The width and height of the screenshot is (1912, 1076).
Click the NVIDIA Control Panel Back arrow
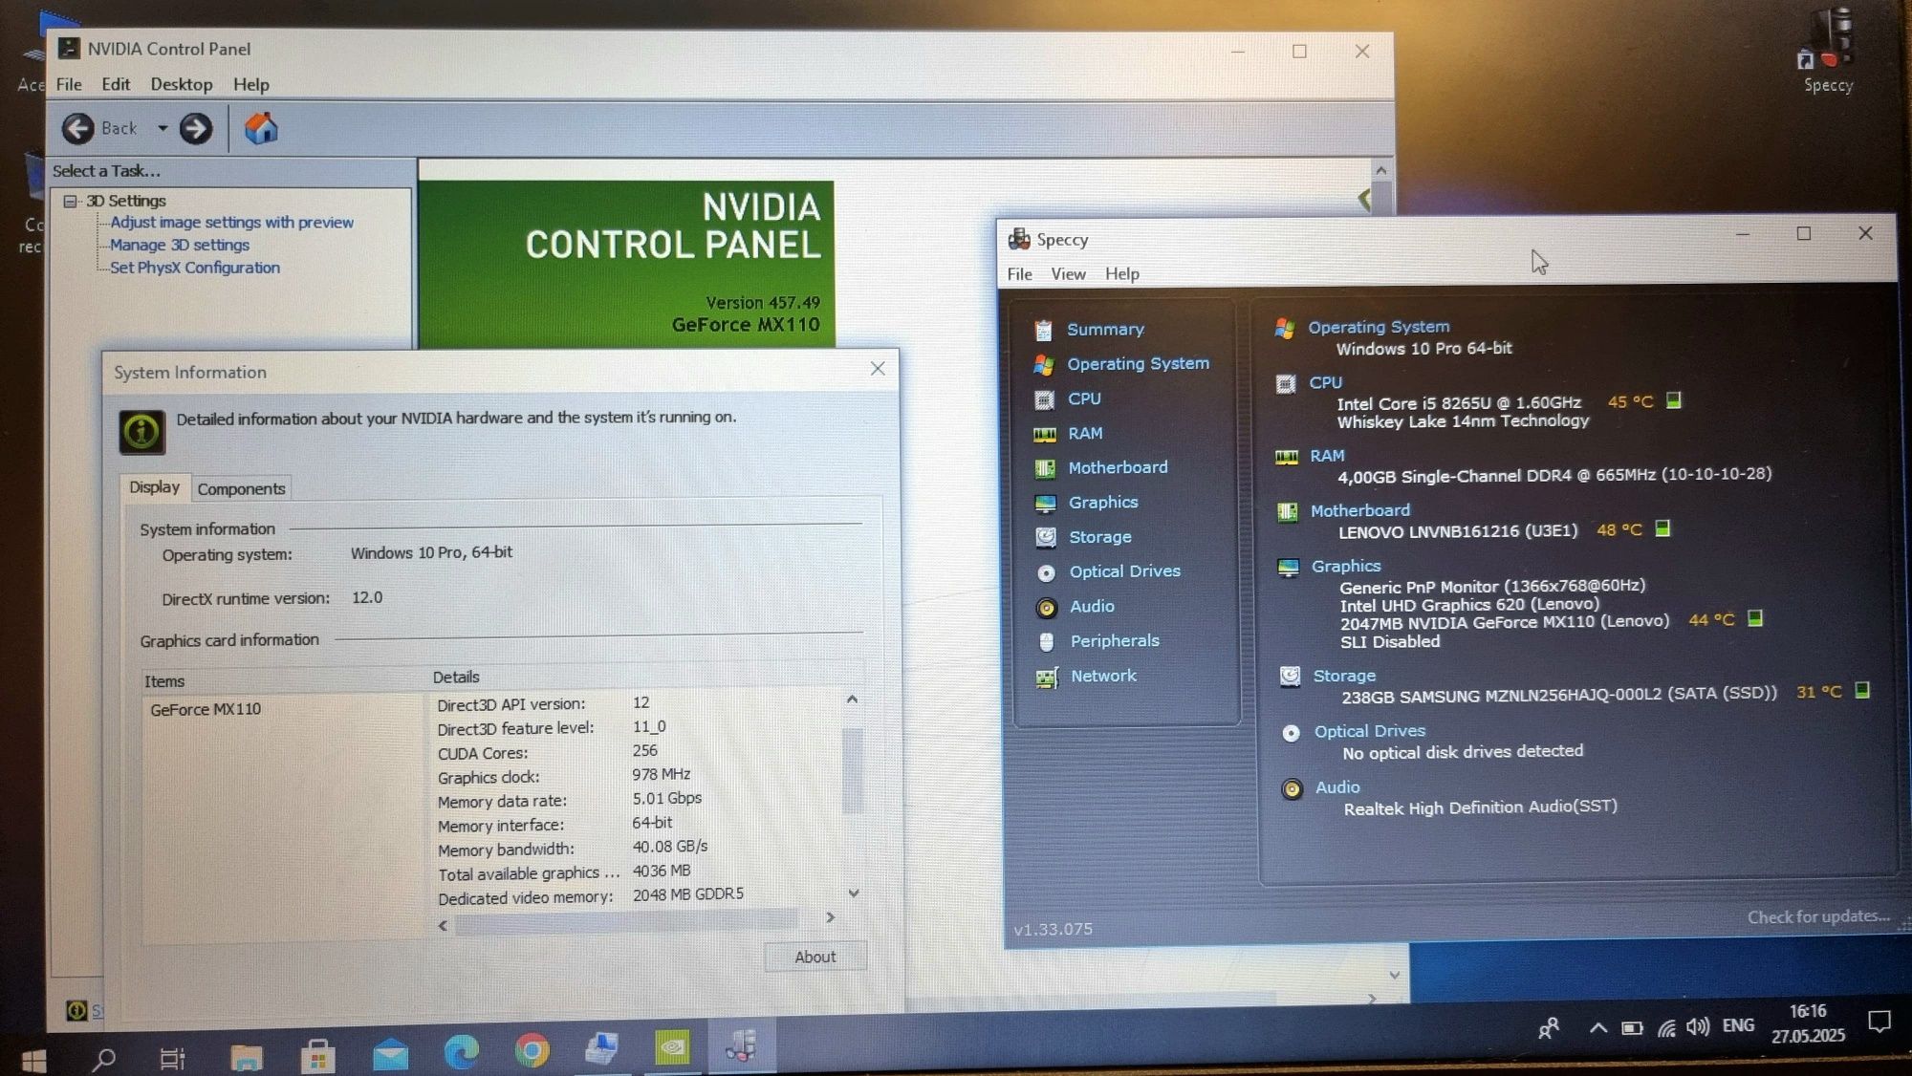(x=77, y=128)
